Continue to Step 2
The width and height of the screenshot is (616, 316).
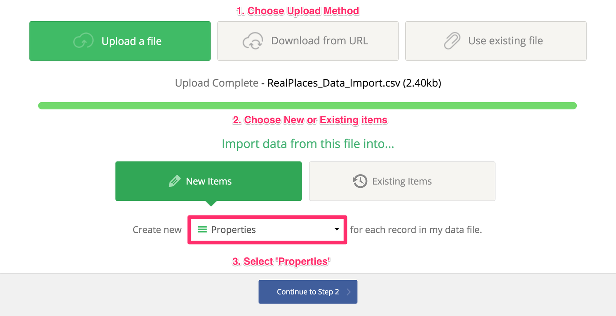click(x=308, y=292)
